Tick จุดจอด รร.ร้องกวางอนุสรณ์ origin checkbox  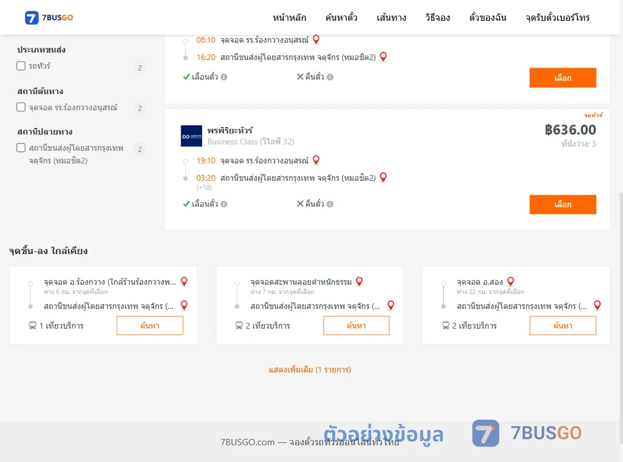click(21, 107)
